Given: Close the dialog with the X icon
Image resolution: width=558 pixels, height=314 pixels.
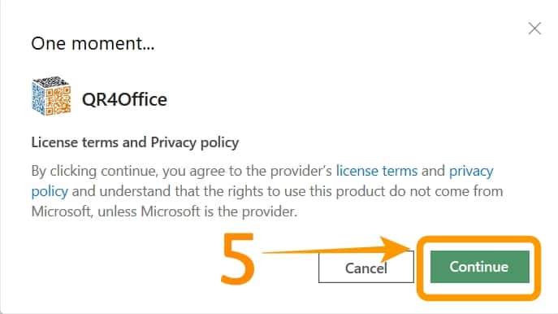Looking at the screenshot, I should tap(534, 28).
